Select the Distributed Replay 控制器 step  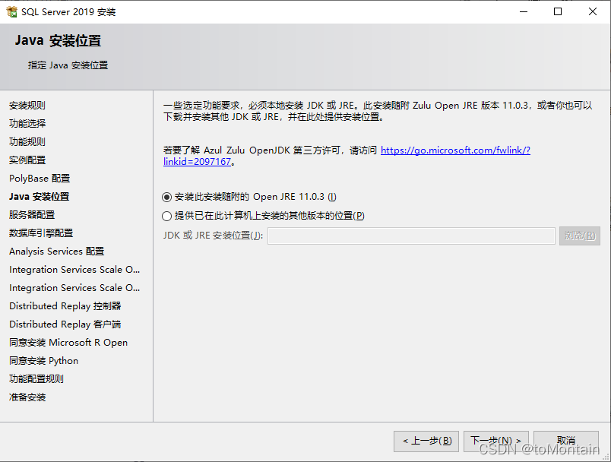point(65,306)
